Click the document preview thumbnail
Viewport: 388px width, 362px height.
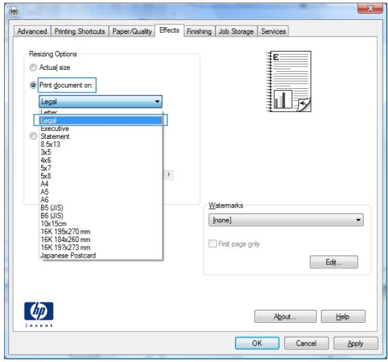288,81
